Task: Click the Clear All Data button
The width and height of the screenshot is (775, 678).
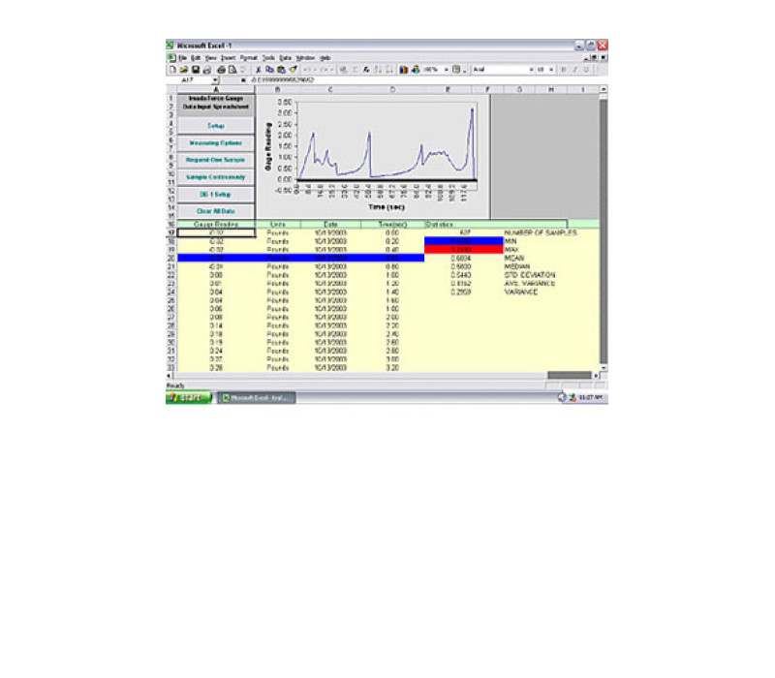Action: pos(215,211)
